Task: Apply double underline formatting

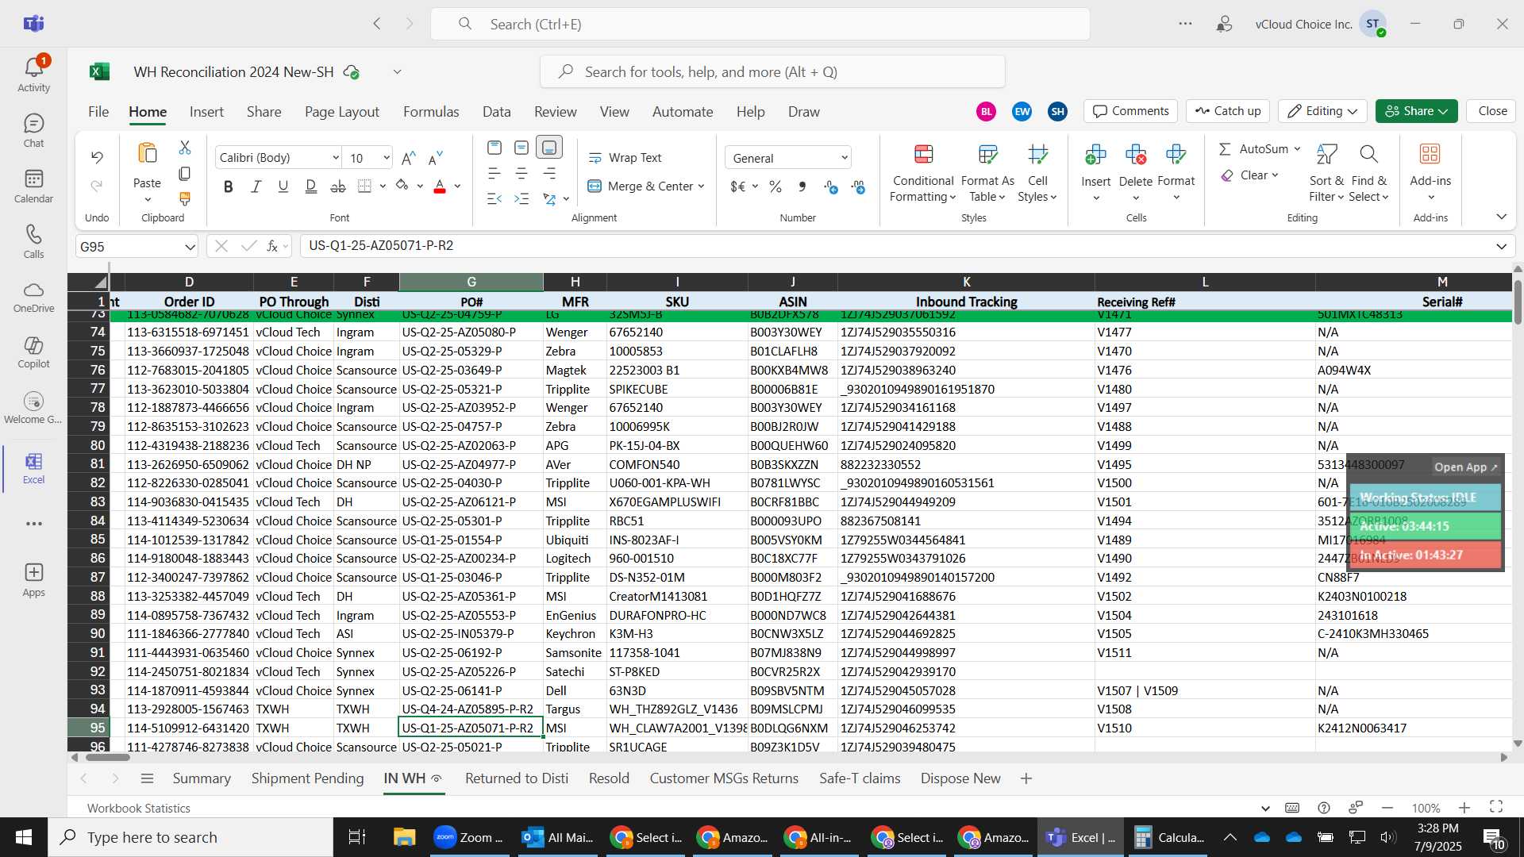Action: click(x=310, y=186)
